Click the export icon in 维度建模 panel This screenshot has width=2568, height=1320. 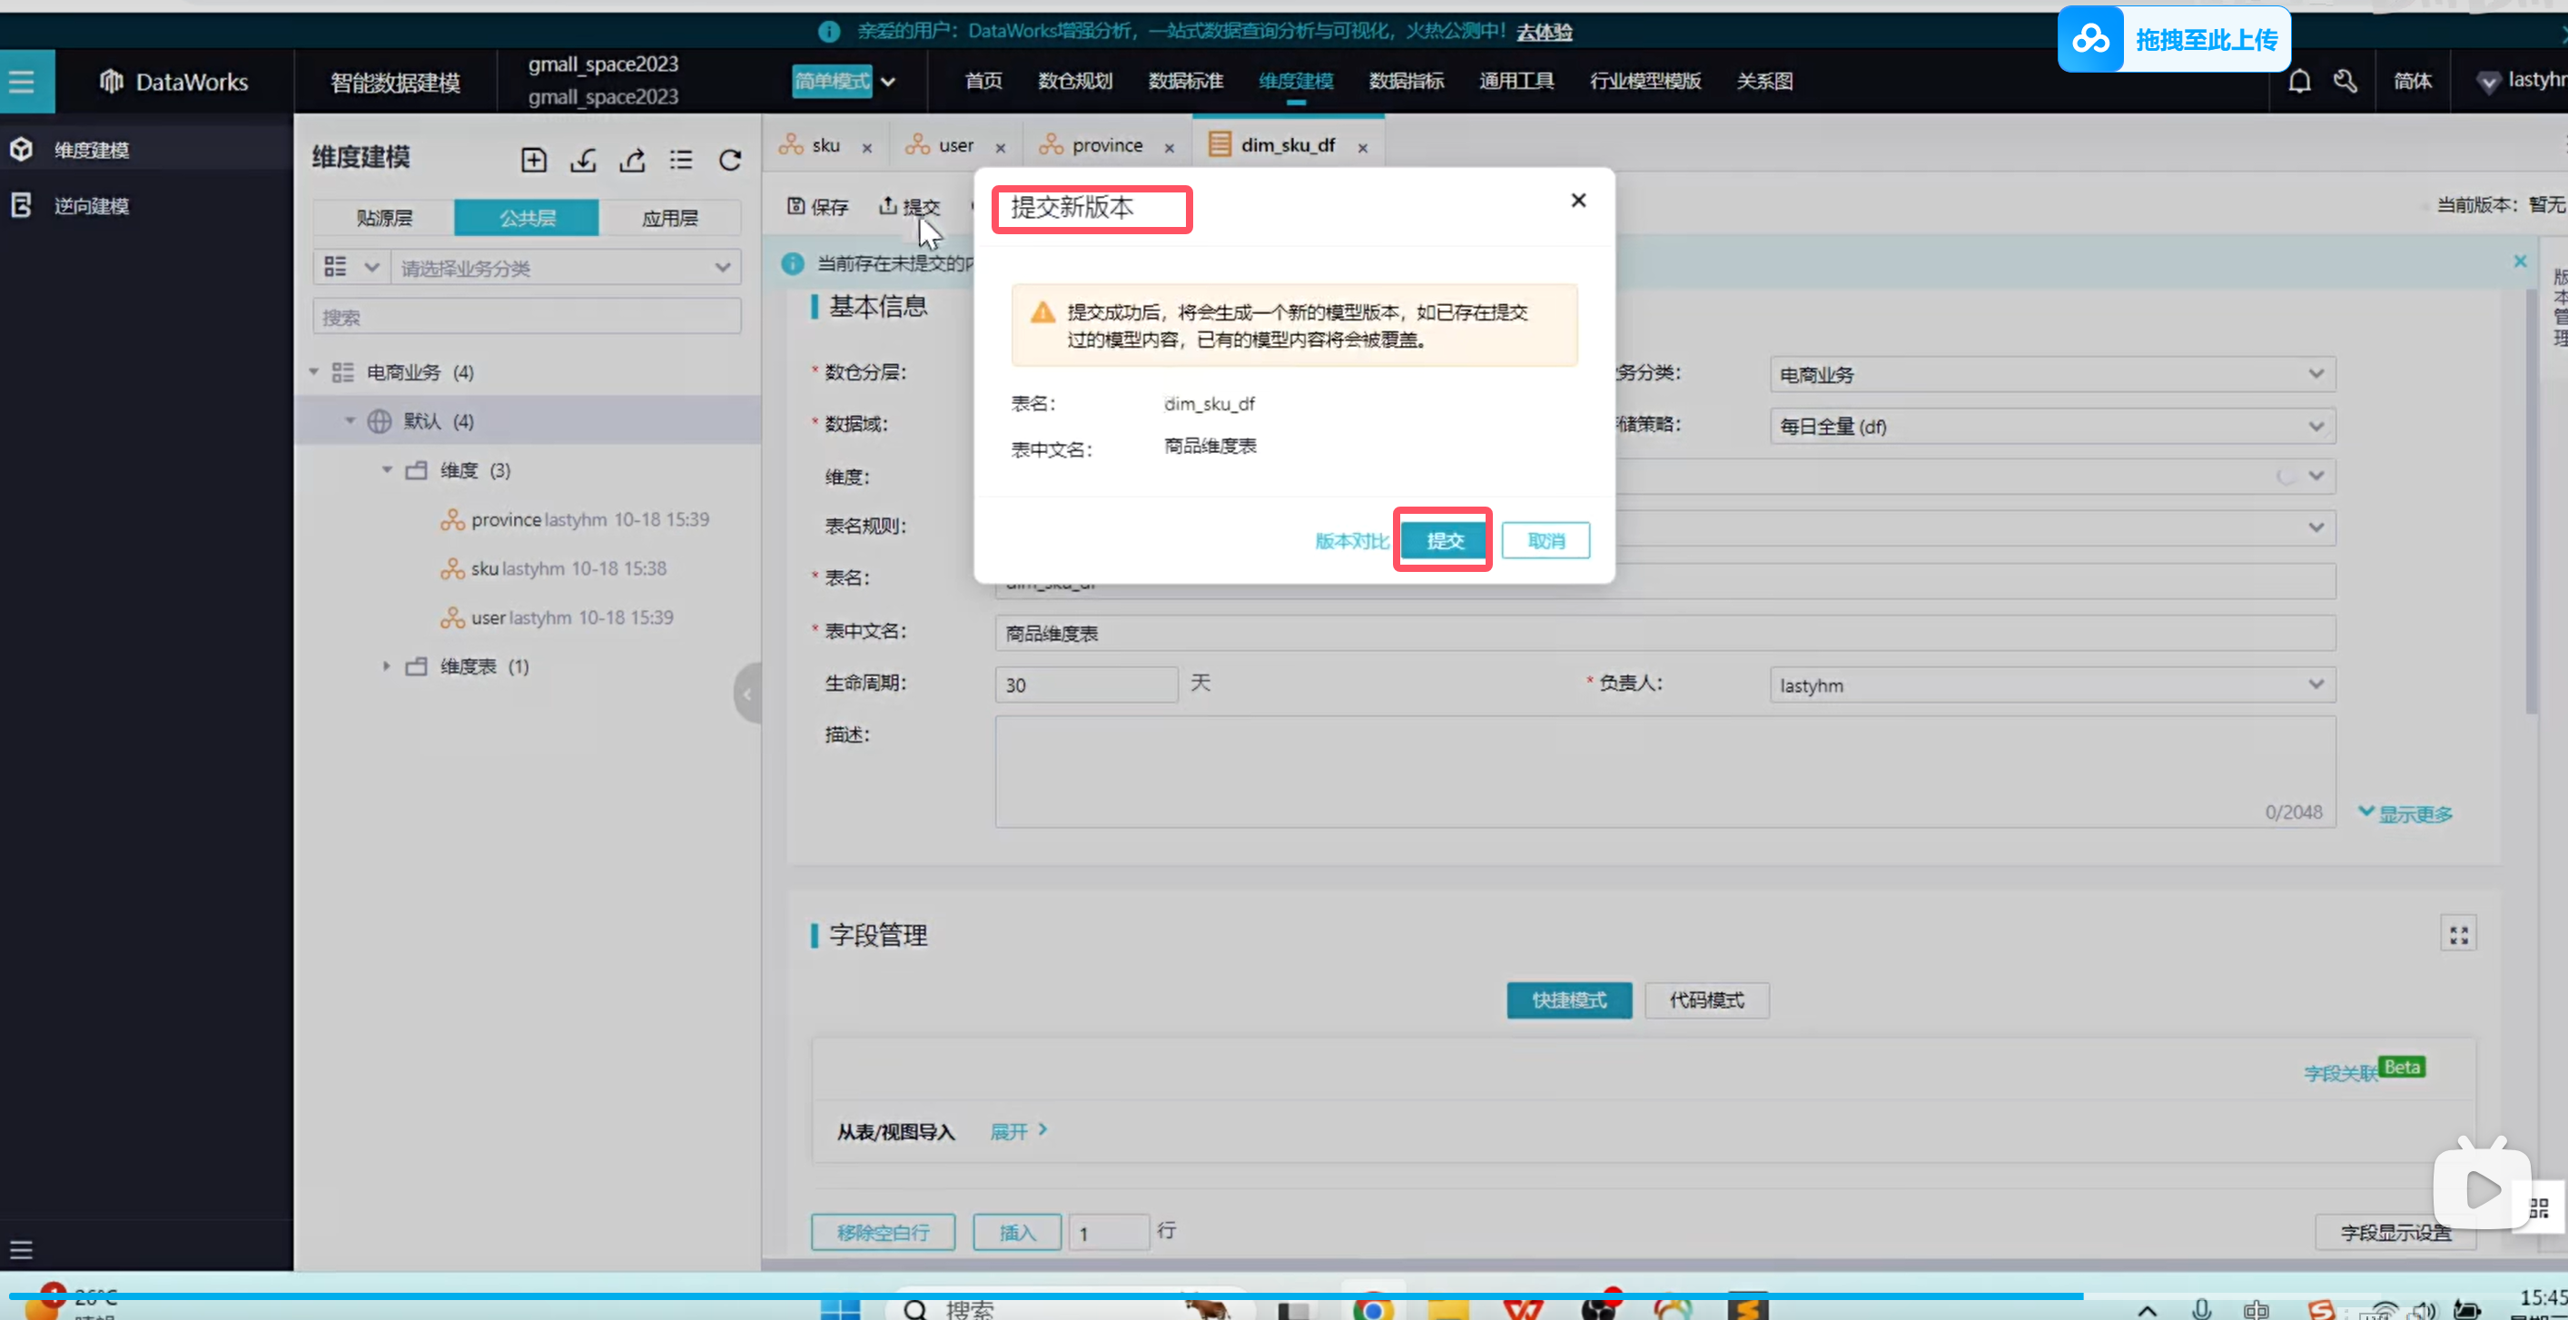pos(632,160)
